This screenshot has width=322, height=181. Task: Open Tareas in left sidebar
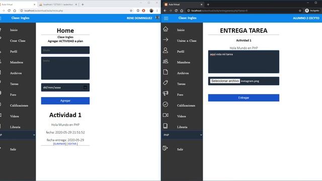[x=14, y=84]
